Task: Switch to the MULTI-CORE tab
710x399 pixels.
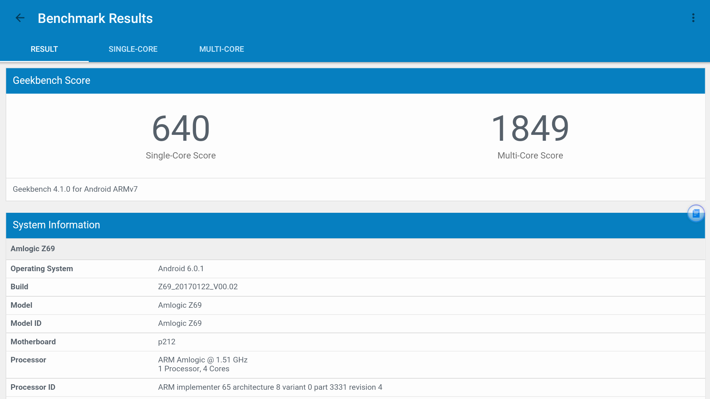Action: click(222, 49)
